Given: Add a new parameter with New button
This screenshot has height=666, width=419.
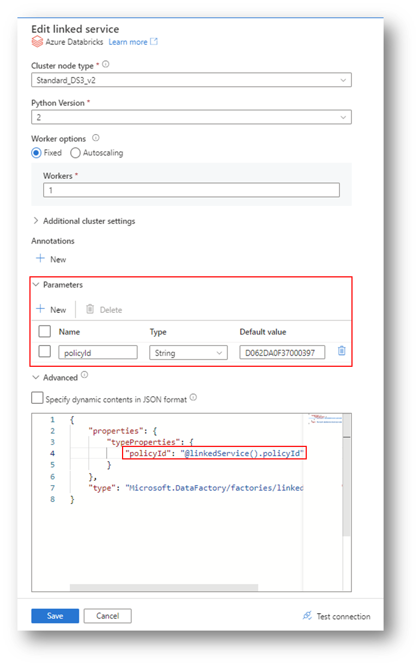Looking at the screenshot, I should pyautogui.click(x=51, y=309).
